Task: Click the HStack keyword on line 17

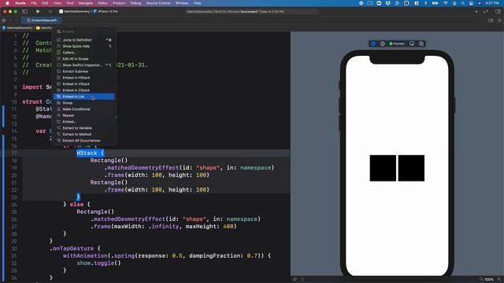Action: tap(87, 153)
